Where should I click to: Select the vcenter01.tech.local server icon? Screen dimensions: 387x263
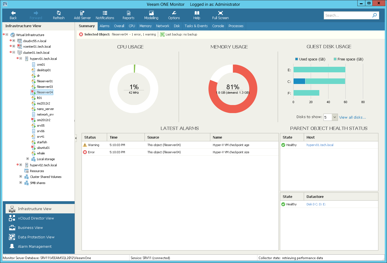click(x=20, y=47)
